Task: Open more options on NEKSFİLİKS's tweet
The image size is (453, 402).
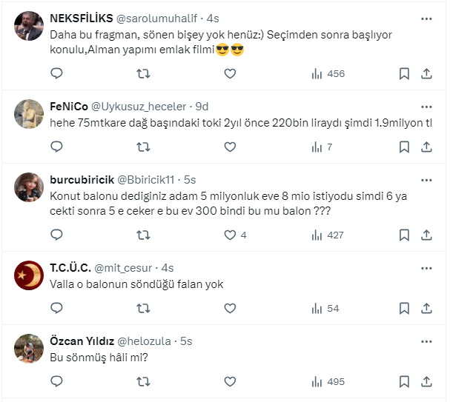Action: coord(426,18)
